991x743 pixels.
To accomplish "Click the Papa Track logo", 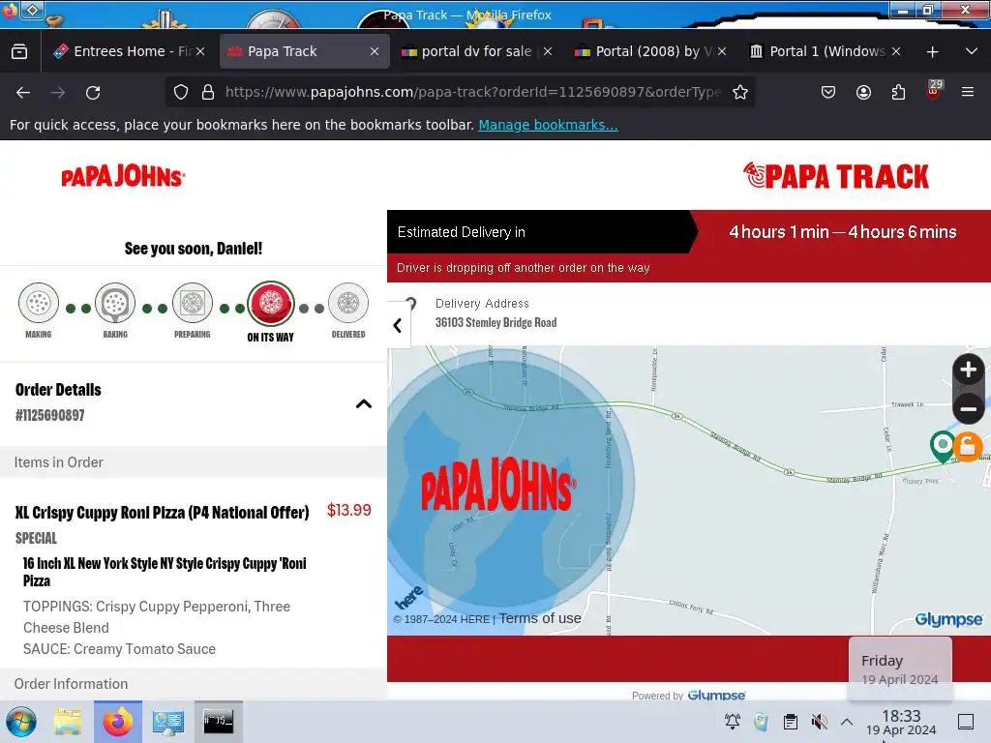I will click(835, 176).
